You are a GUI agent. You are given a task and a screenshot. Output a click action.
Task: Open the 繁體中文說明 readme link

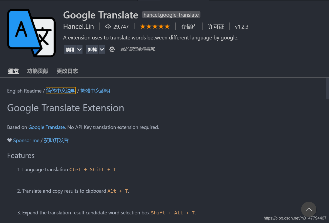point(95,91)
